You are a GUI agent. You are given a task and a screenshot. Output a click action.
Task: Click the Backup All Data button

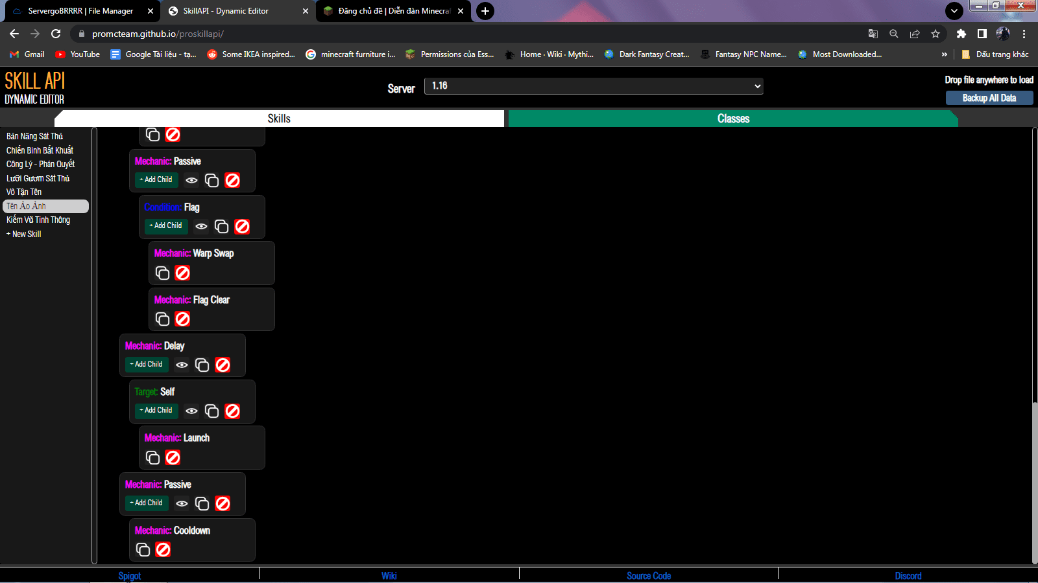tap(989, 98)
